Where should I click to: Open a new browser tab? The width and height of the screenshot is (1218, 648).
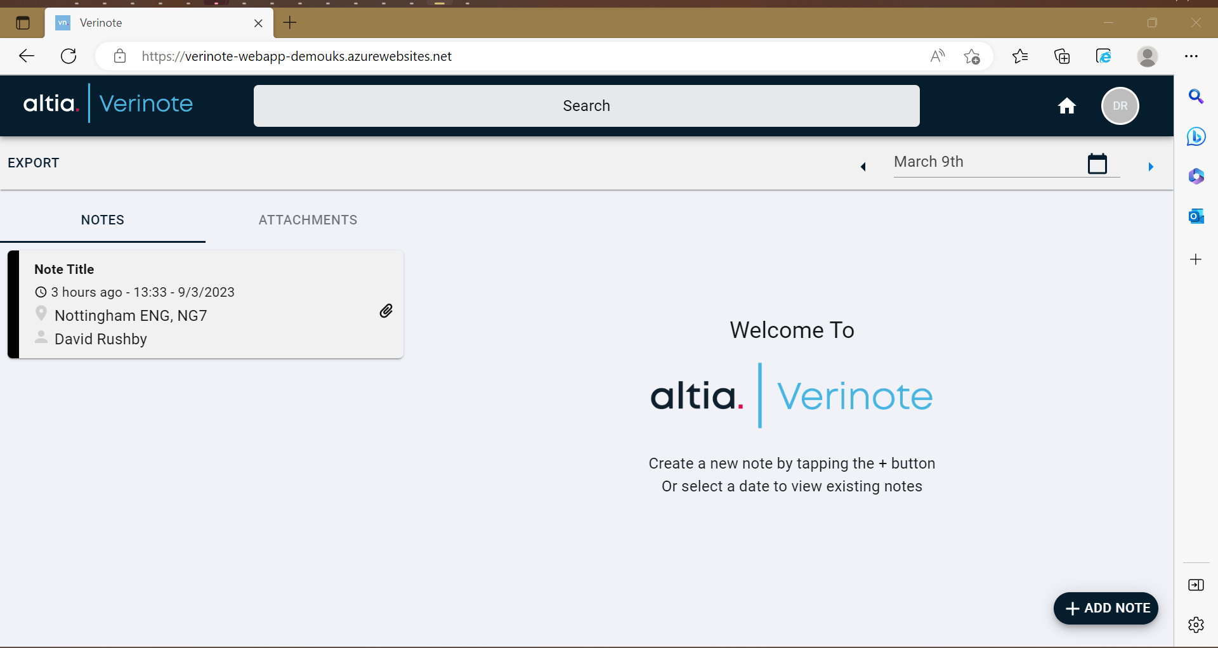[x=290, y=23]
